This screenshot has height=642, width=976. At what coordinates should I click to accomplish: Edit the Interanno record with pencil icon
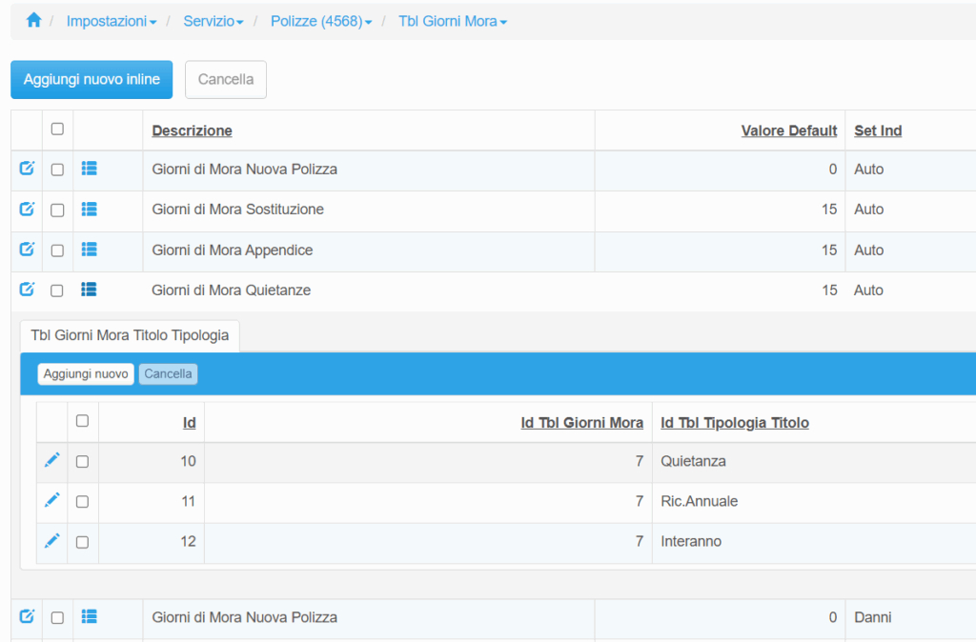(52, 540)
